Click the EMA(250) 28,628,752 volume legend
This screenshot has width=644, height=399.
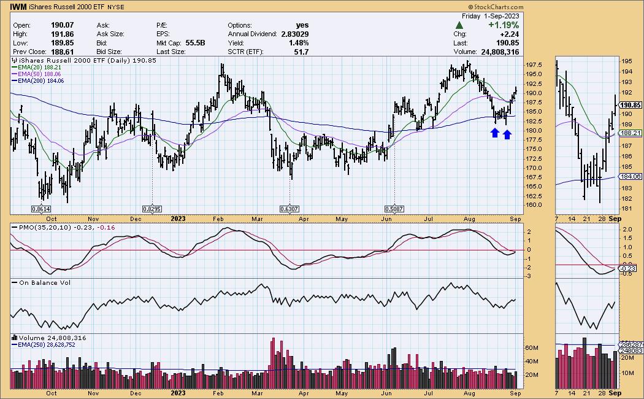(x=43, y=345)
